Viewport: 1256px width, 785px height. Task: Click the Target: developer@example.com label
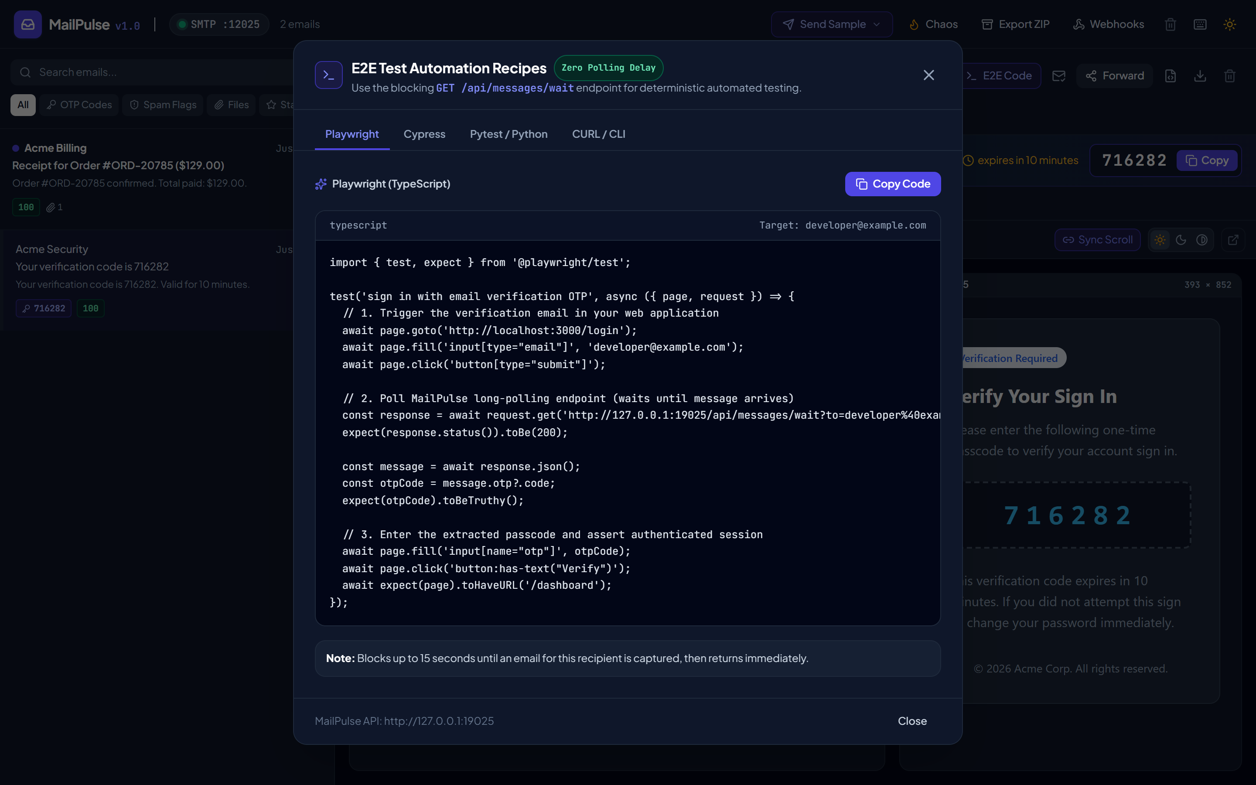(x=843, y=225)
